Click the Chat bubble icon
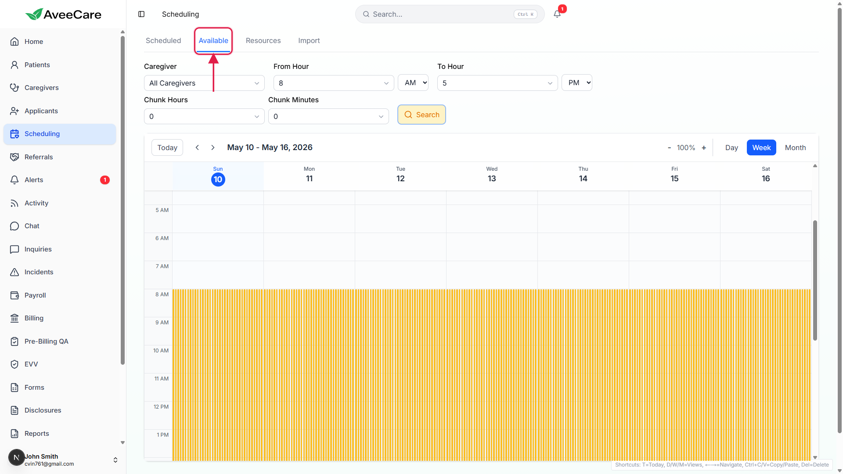This screenshot has width=843, height=474. [14, 226]
